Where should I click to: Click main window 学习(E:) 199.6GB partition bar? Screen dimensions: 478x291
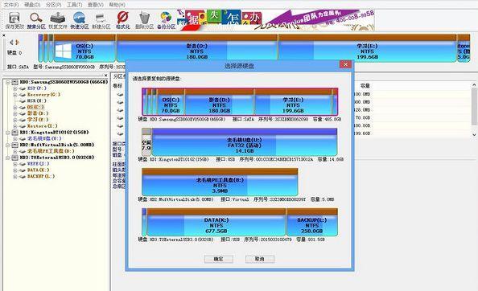(367, 49)
